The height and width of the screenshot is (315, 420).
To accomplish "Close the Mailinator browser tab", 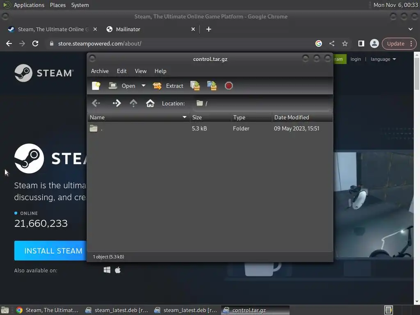I will pyautogui.click(x=193, y=29).
